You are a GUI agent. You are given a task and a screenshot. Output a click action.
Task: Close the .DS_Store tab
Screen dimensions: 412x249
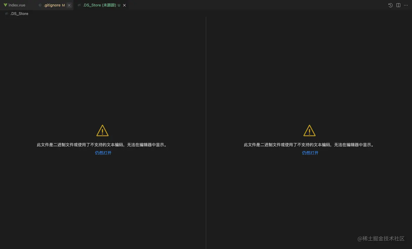coord(124,5)
